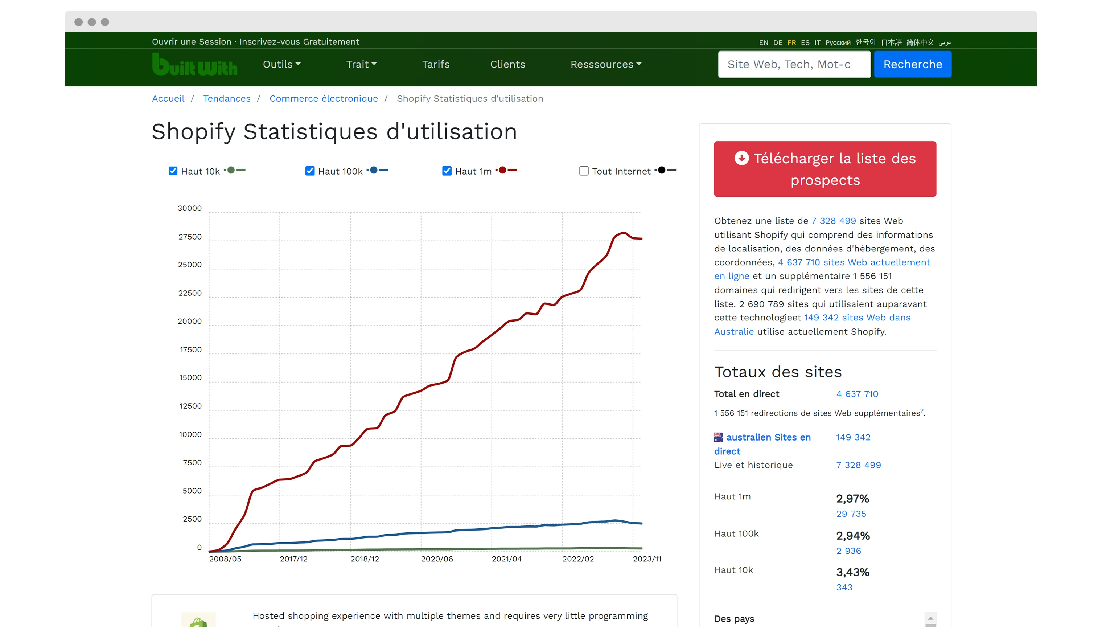Click the Des pays heading

click(x=734, y=619)
